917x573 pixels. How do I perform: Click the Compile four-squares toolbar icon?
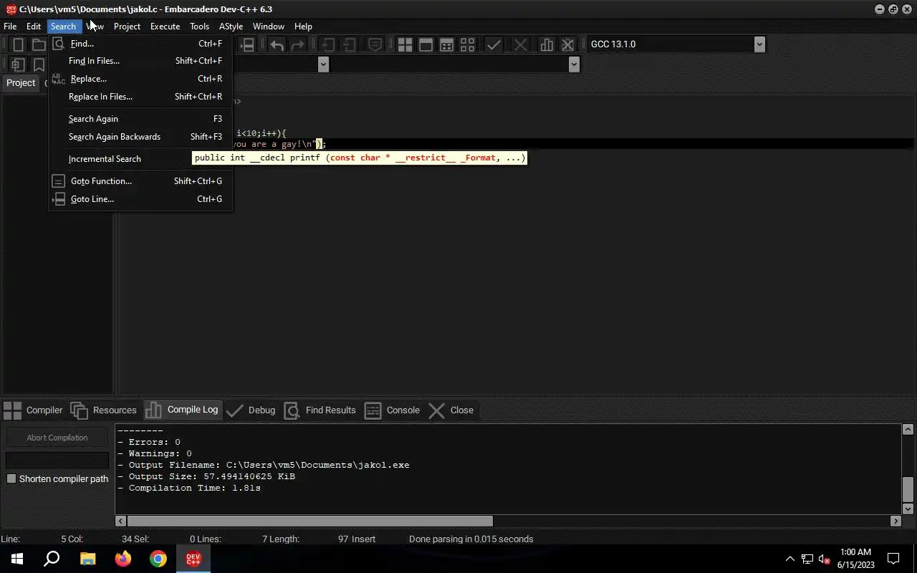[x=405, y=44]
